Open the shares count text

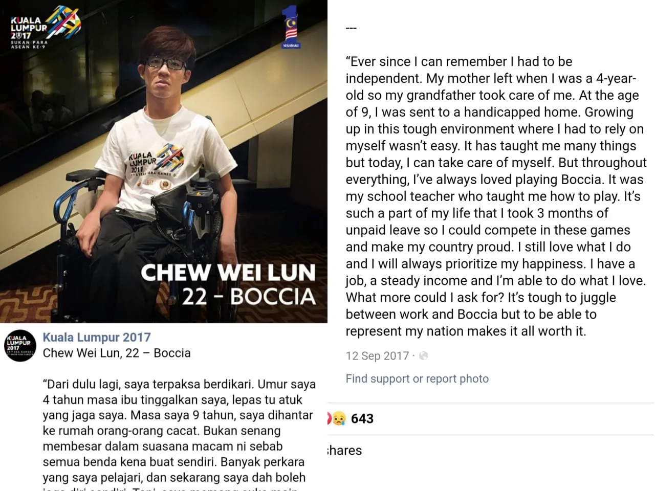[x=344, y=451]
